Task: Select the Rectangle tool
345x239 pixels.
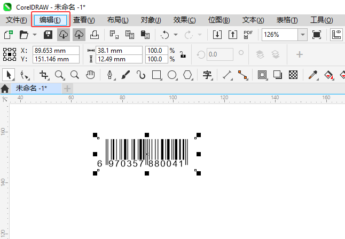Action: coord(156,75)
